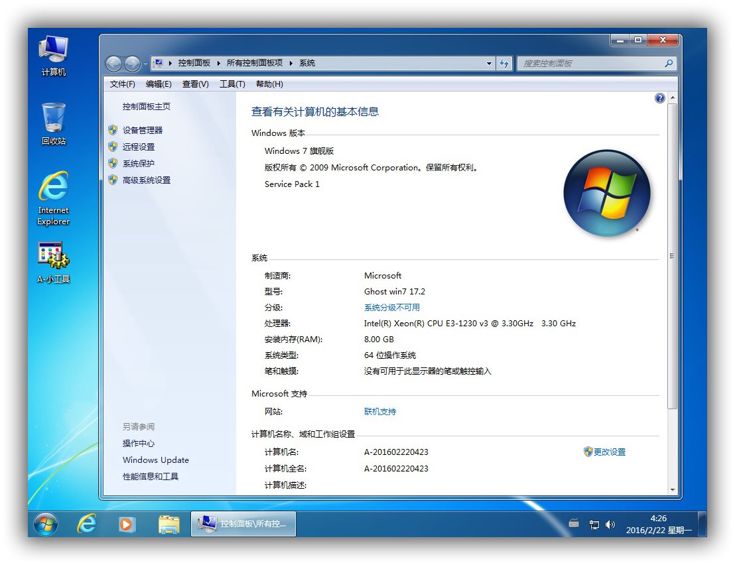Click the forward navigation arrow
The image size is (735, 565).
click(132, 63)
